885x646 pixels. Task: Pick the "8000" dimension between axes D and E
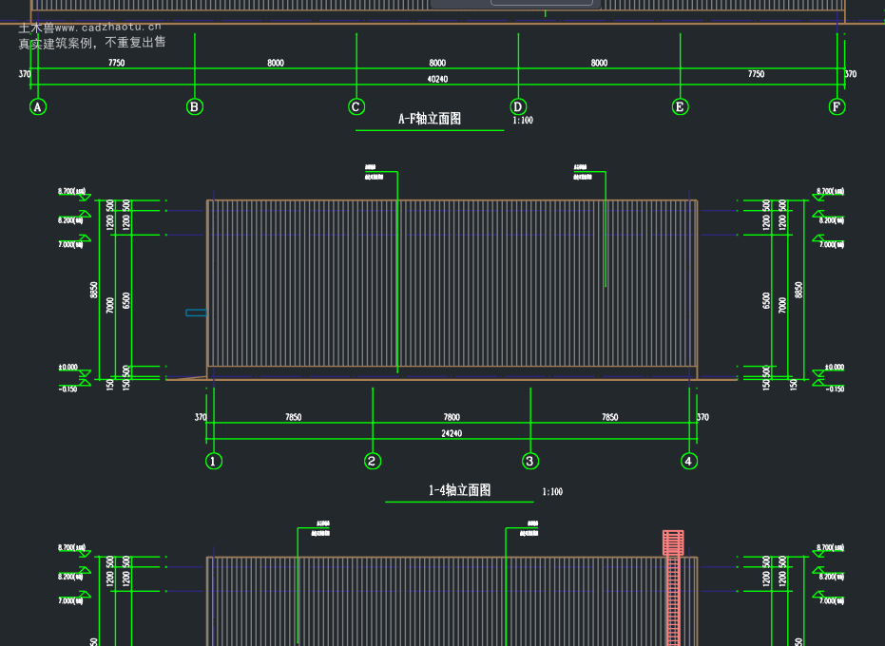point(600,63)
